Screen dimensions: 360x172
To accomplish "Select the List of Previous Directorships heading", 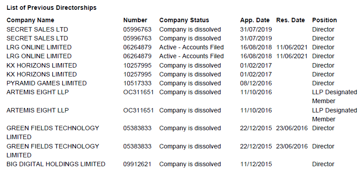I will 52,8.
